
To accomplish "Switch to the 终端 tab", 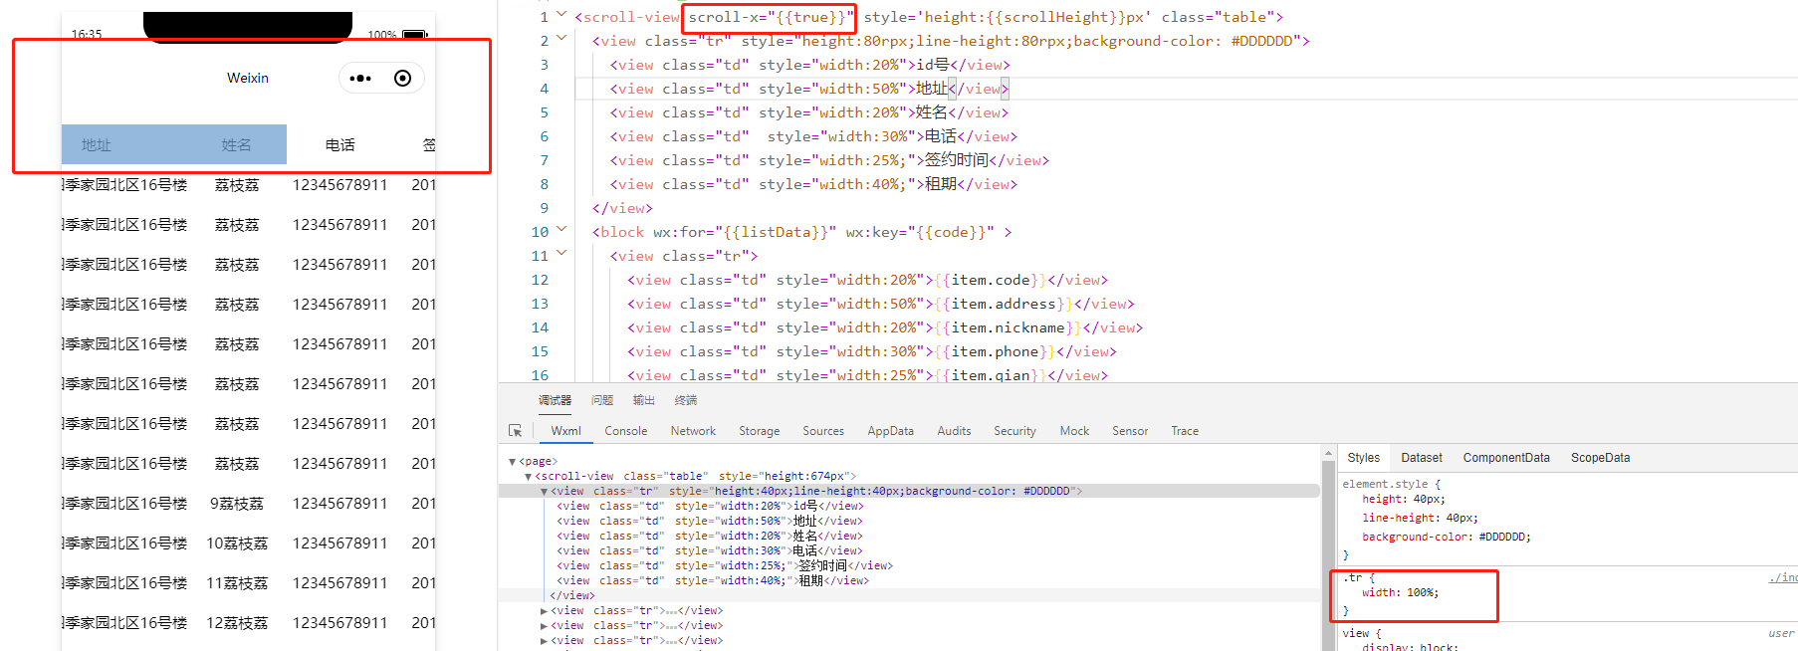I will click(686, 400).
